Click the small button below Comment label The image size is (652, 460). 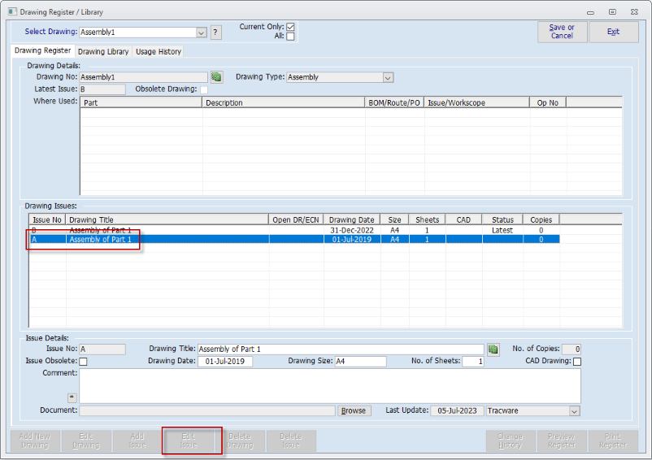pyautogui.click(x=72, y=397)
